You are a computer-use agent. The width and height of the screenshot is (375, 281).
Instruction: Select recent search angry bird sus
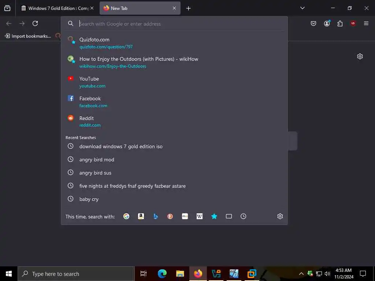click(x=174, y=173)
